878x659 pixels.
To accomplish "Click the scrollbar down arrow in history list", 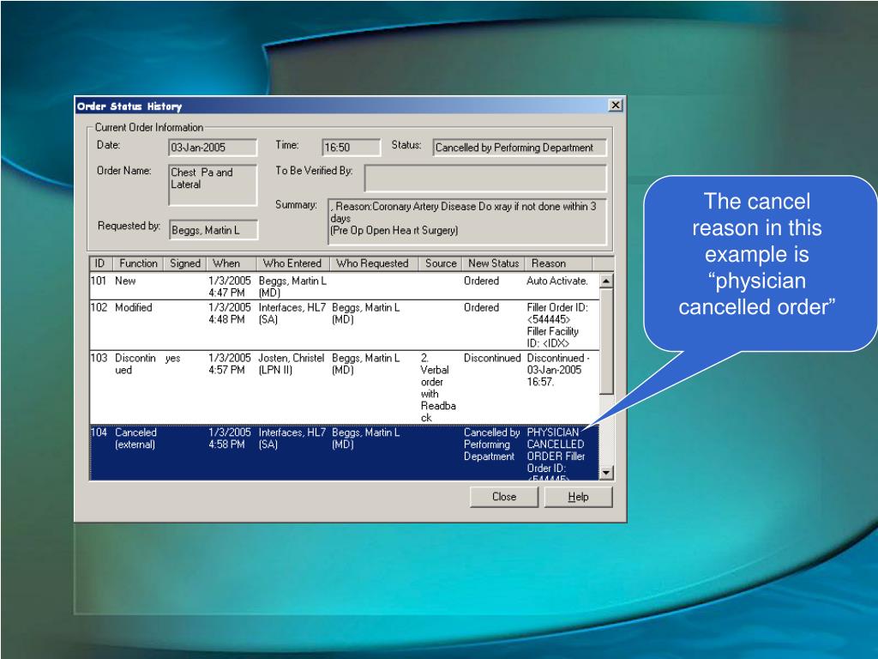I will (x=606, y=473).
